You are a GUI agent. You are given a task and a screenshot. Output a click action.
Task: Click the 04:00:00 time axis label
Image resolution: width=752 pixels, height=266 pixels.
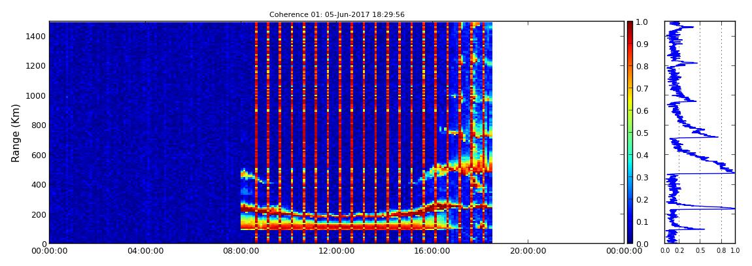click(145, 250)
